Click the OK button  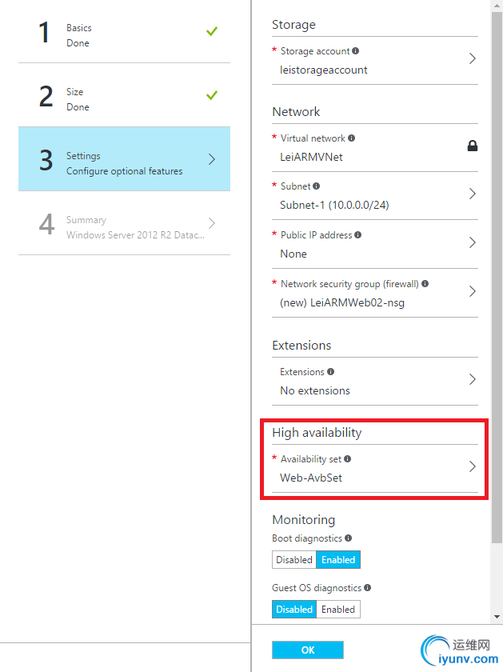click(308, 650)
